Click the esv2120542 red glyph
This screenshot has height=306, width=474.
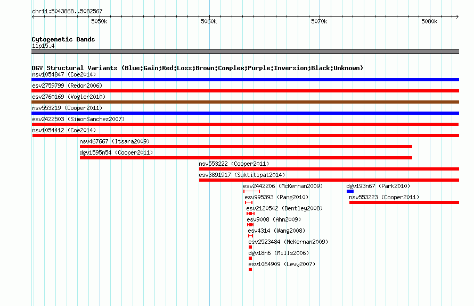click(251, 214)
